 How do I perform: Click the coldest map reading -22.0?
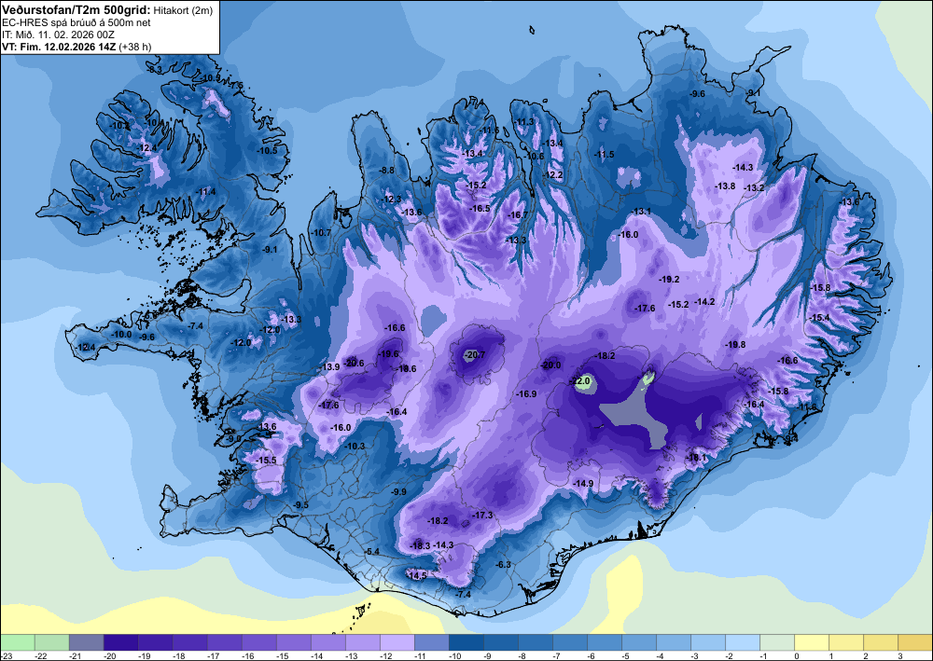(579, 381)
